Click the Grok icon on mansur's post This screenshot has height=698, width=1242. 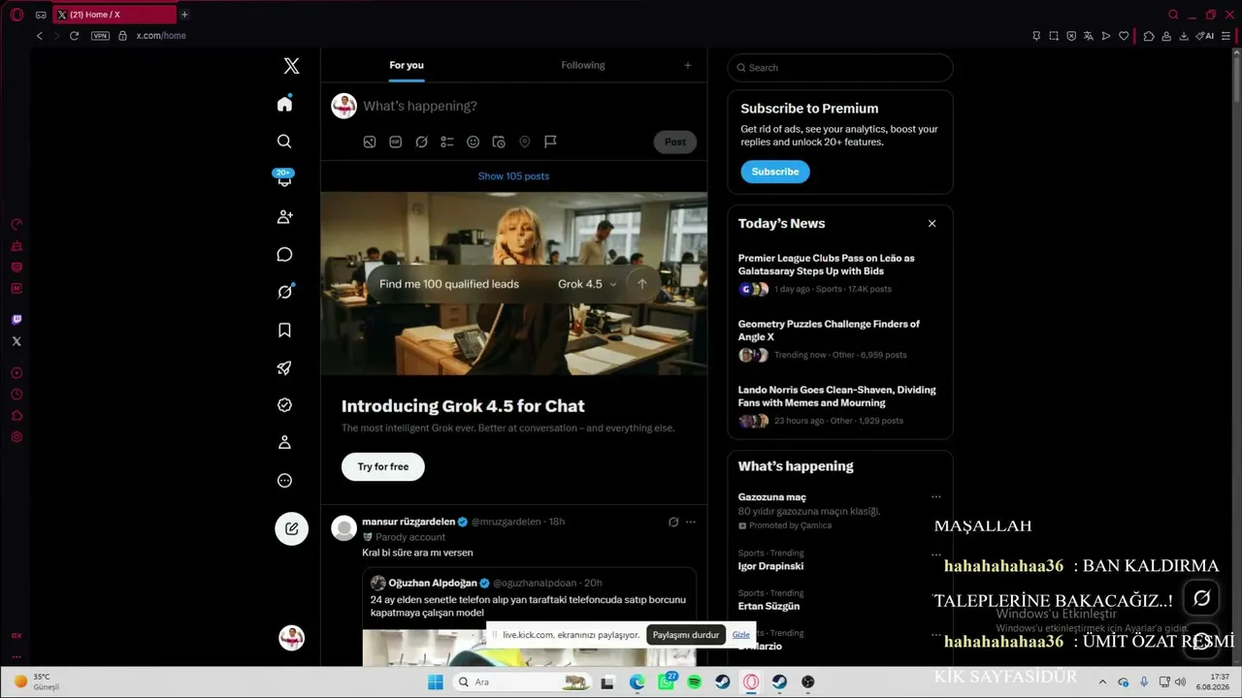(x=673, y=522)
